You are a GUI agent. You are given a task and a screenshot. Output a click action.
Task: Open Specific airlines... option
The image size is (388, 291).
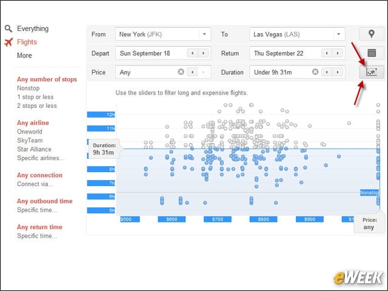(x=41, y=158)
